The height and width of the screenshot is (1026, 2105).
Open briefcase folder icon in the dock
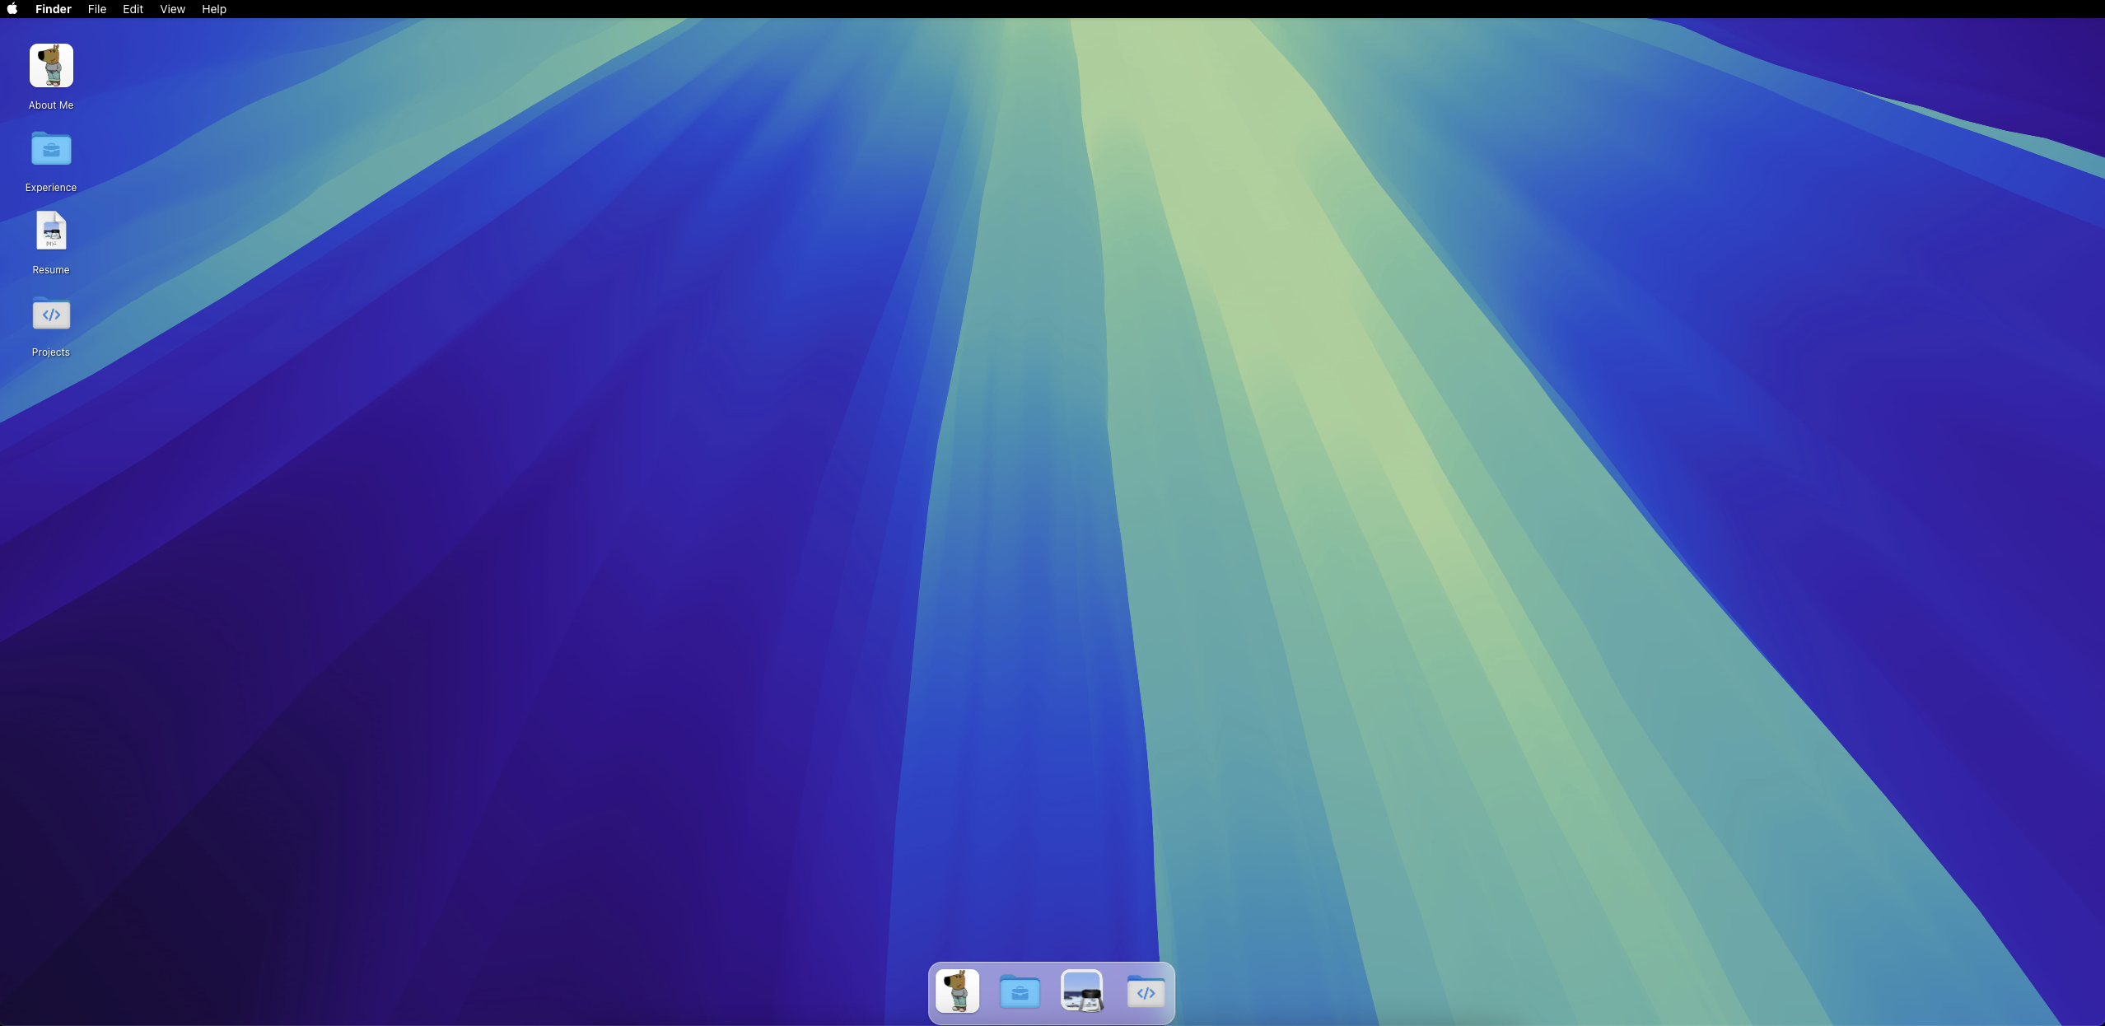[1020, 991]
